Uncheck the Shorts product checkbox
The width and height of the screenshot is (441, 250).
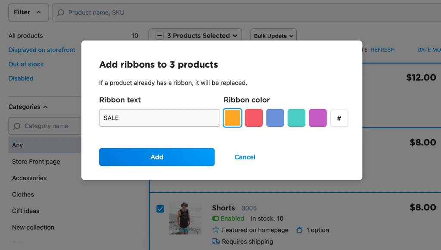[160, 209]
